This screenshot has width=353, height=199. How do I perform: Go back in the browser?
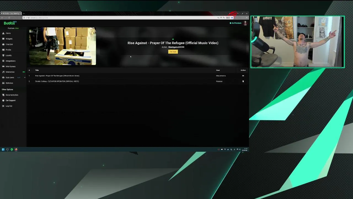(2, 18)
